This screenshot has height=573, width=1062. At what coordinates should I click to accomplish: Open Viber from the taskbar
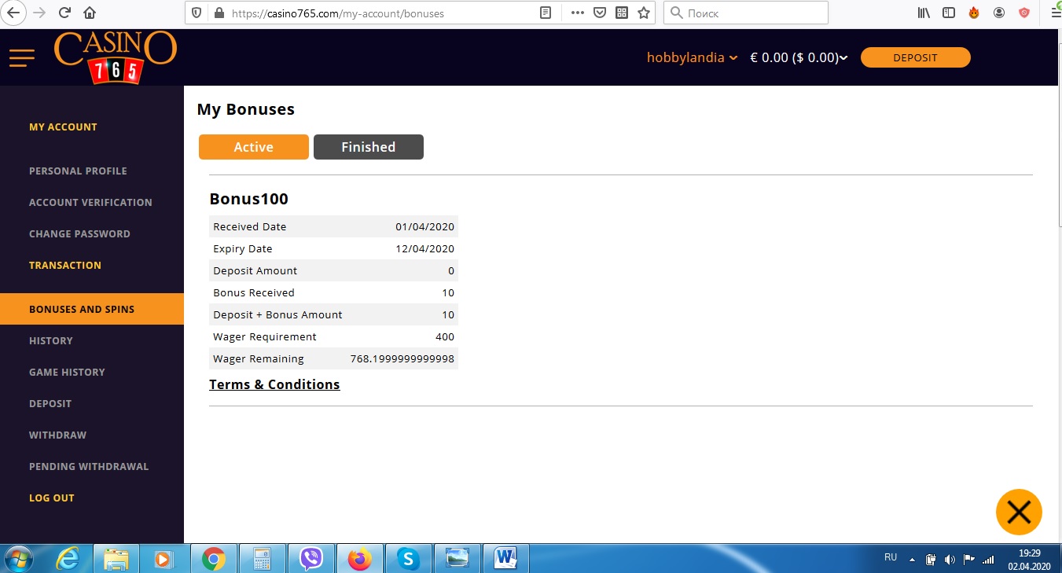311,558
